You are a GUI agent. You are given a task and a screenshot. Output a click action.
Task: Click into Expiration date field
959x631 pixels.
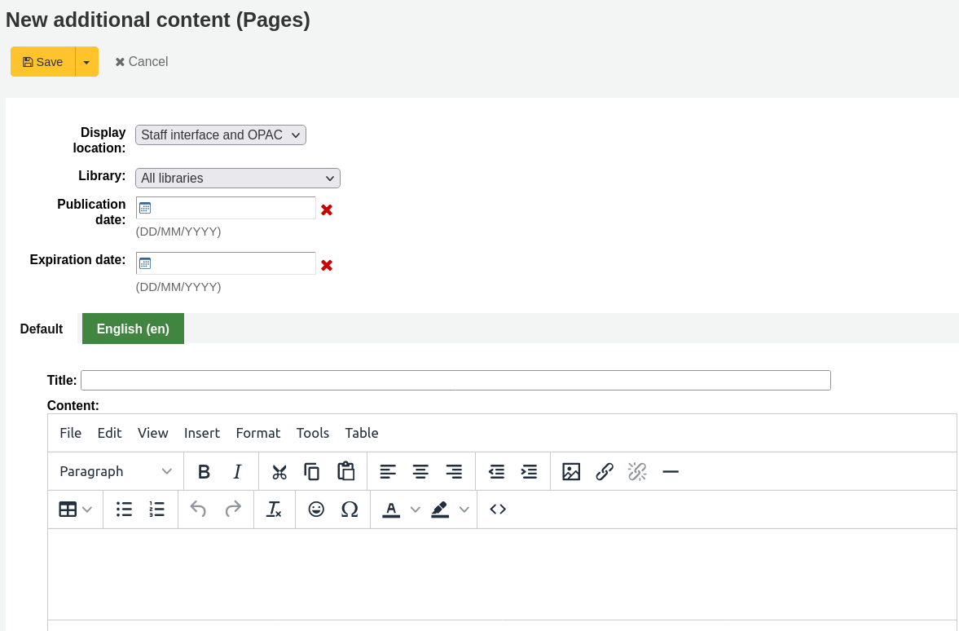pyautogui.click(x=226, y=263)
